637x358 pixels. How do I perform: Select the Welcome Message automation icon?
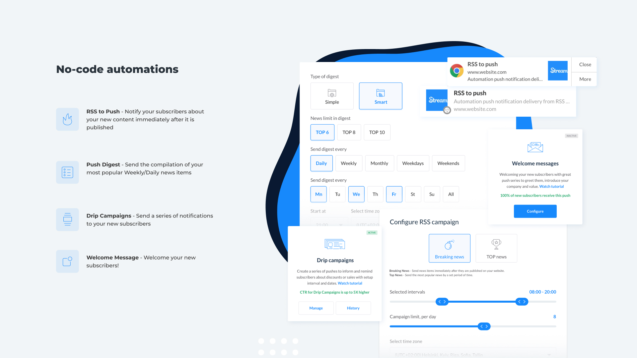[x=67, y=261]
